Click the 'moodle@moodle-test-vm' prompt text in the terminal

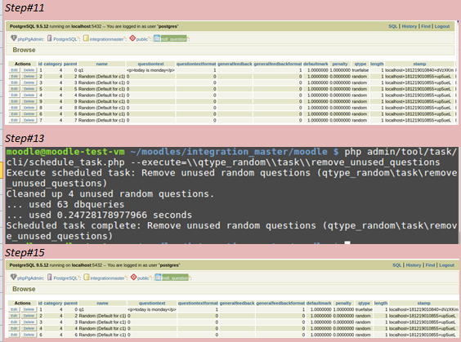click(65, 152)
